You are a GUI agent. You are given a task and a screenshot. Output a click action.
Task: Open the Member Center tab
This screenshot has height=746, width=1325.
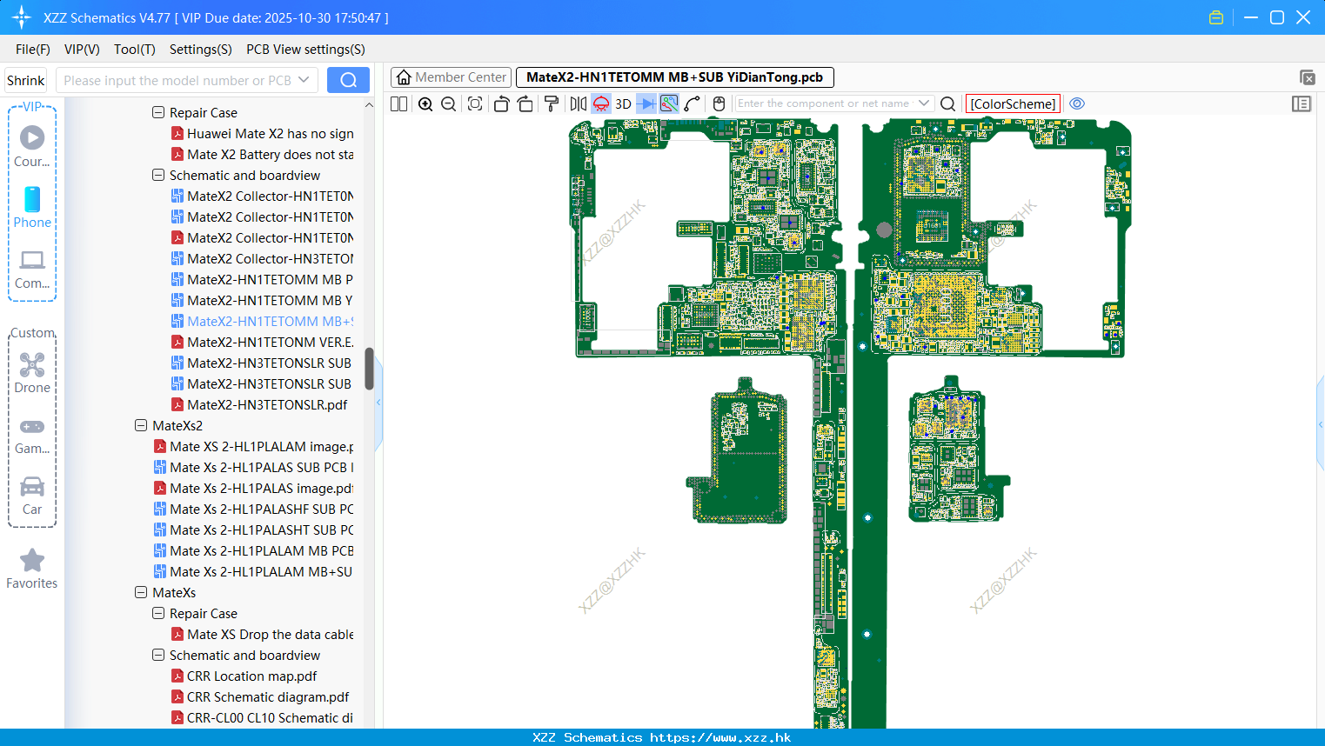(x=451, y=77)
